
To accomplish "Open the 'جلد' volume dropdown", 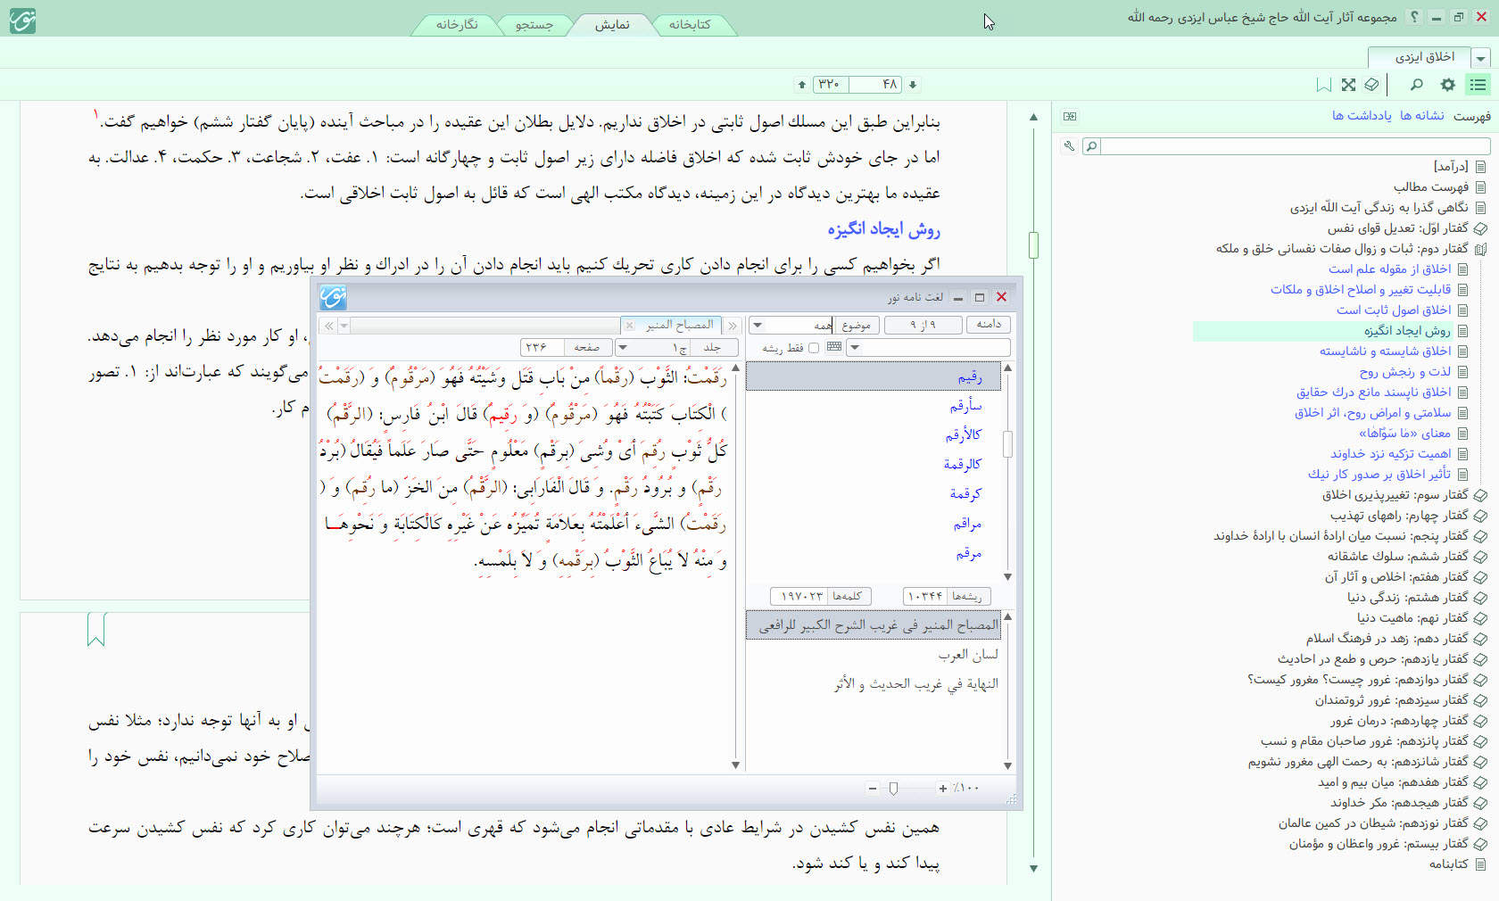I will pyautogui.click(x=624, y=347).
